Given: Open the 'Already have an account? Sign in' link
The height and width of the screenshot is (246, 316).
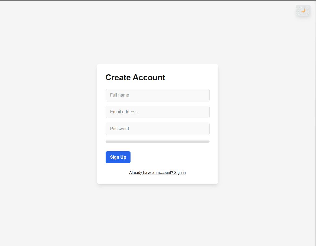Looking at the screenshot, I should [157, 172].
